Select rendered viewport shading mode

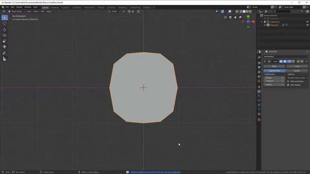[250, 12]
